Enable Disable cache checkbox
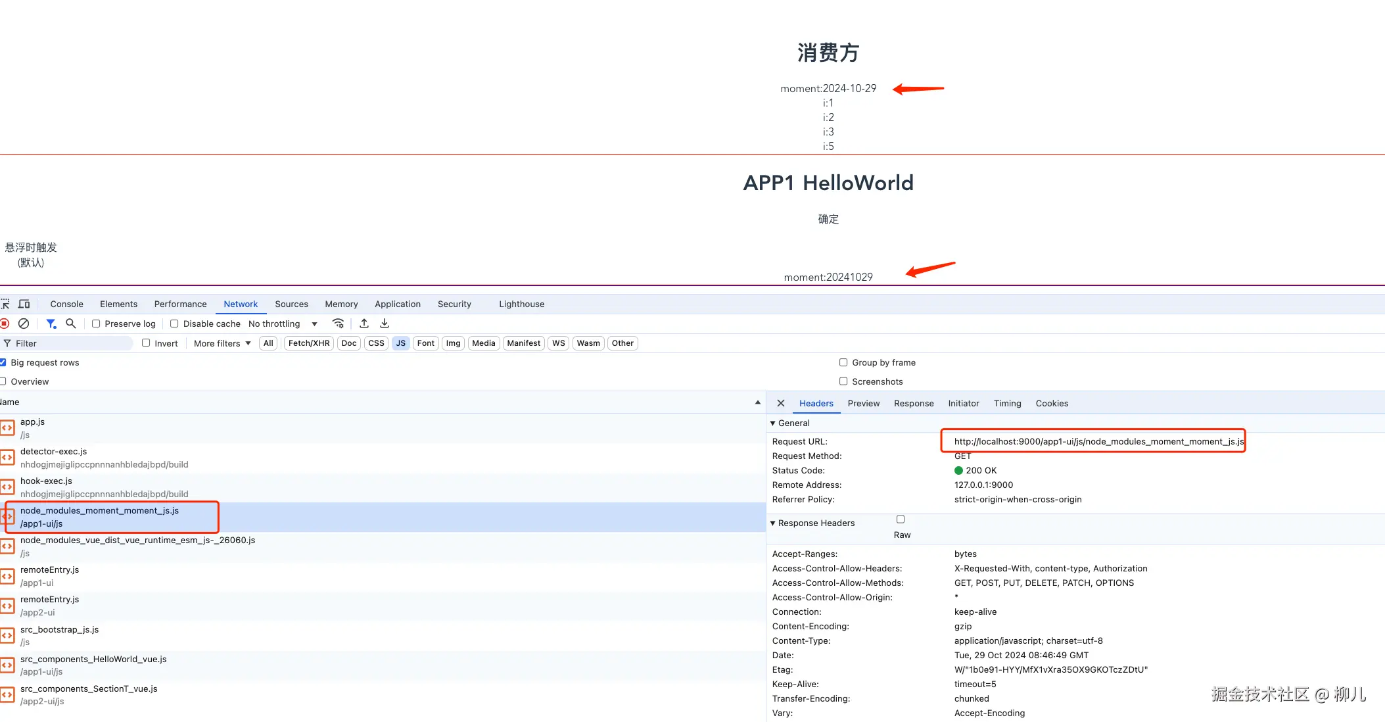 [x=174, y=324]
